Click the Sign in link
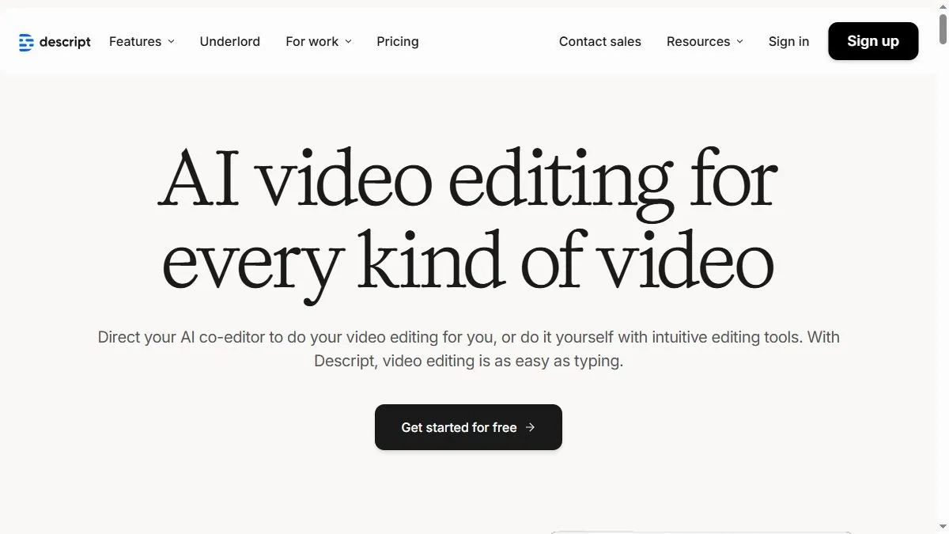This screenshot has width=949, height=534. coord(788,41)
